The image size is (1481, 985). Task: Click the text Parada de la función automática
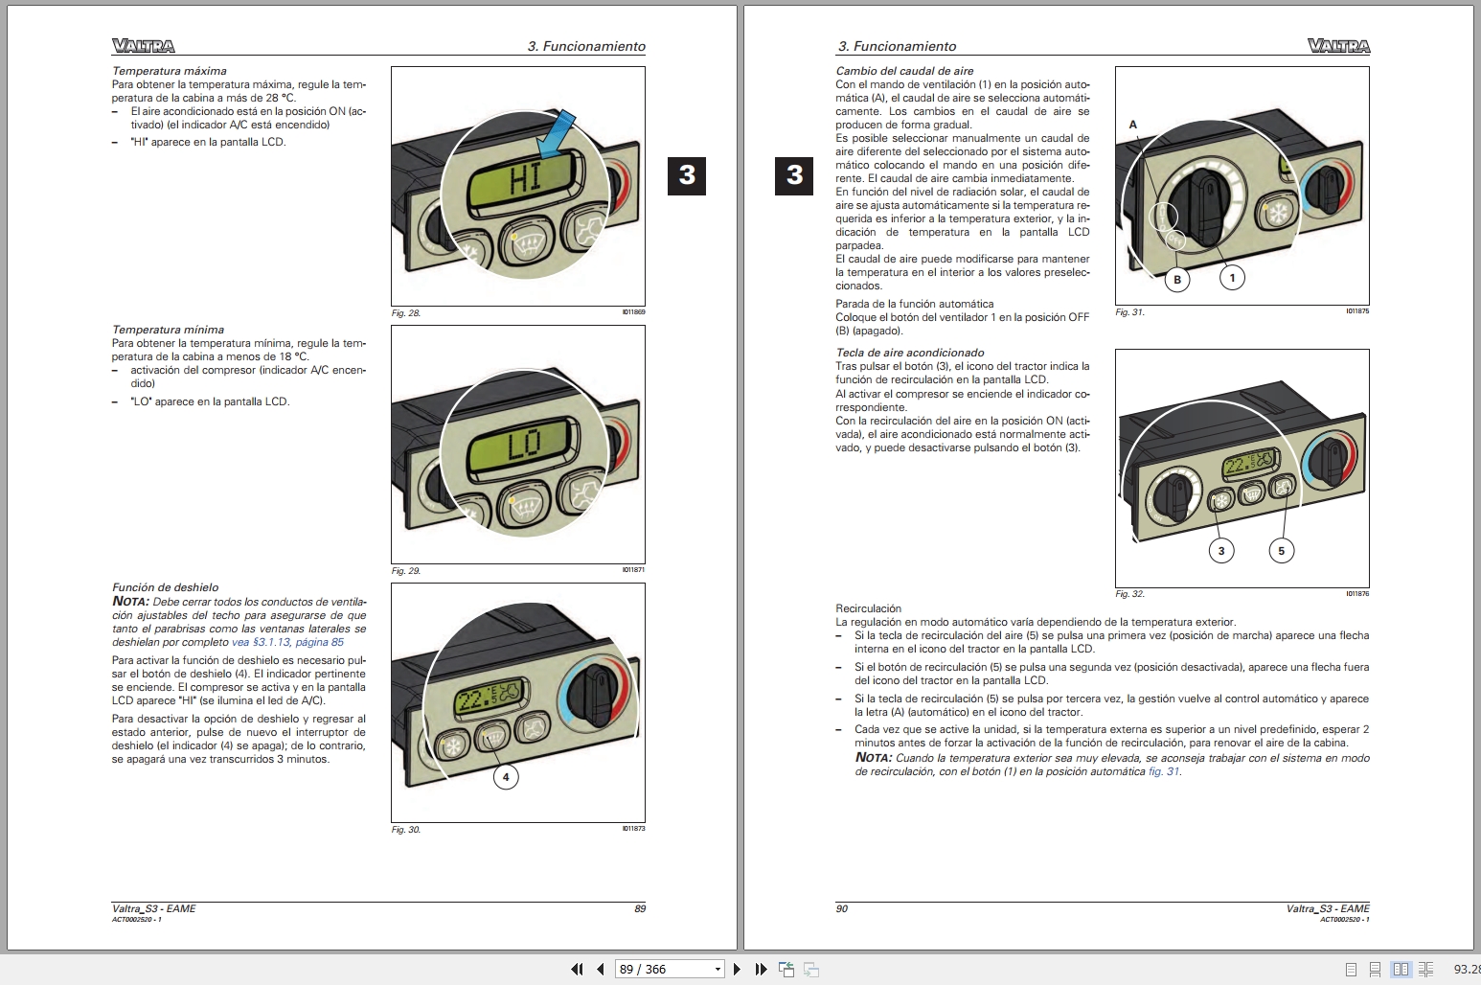[x=914, y=304]
